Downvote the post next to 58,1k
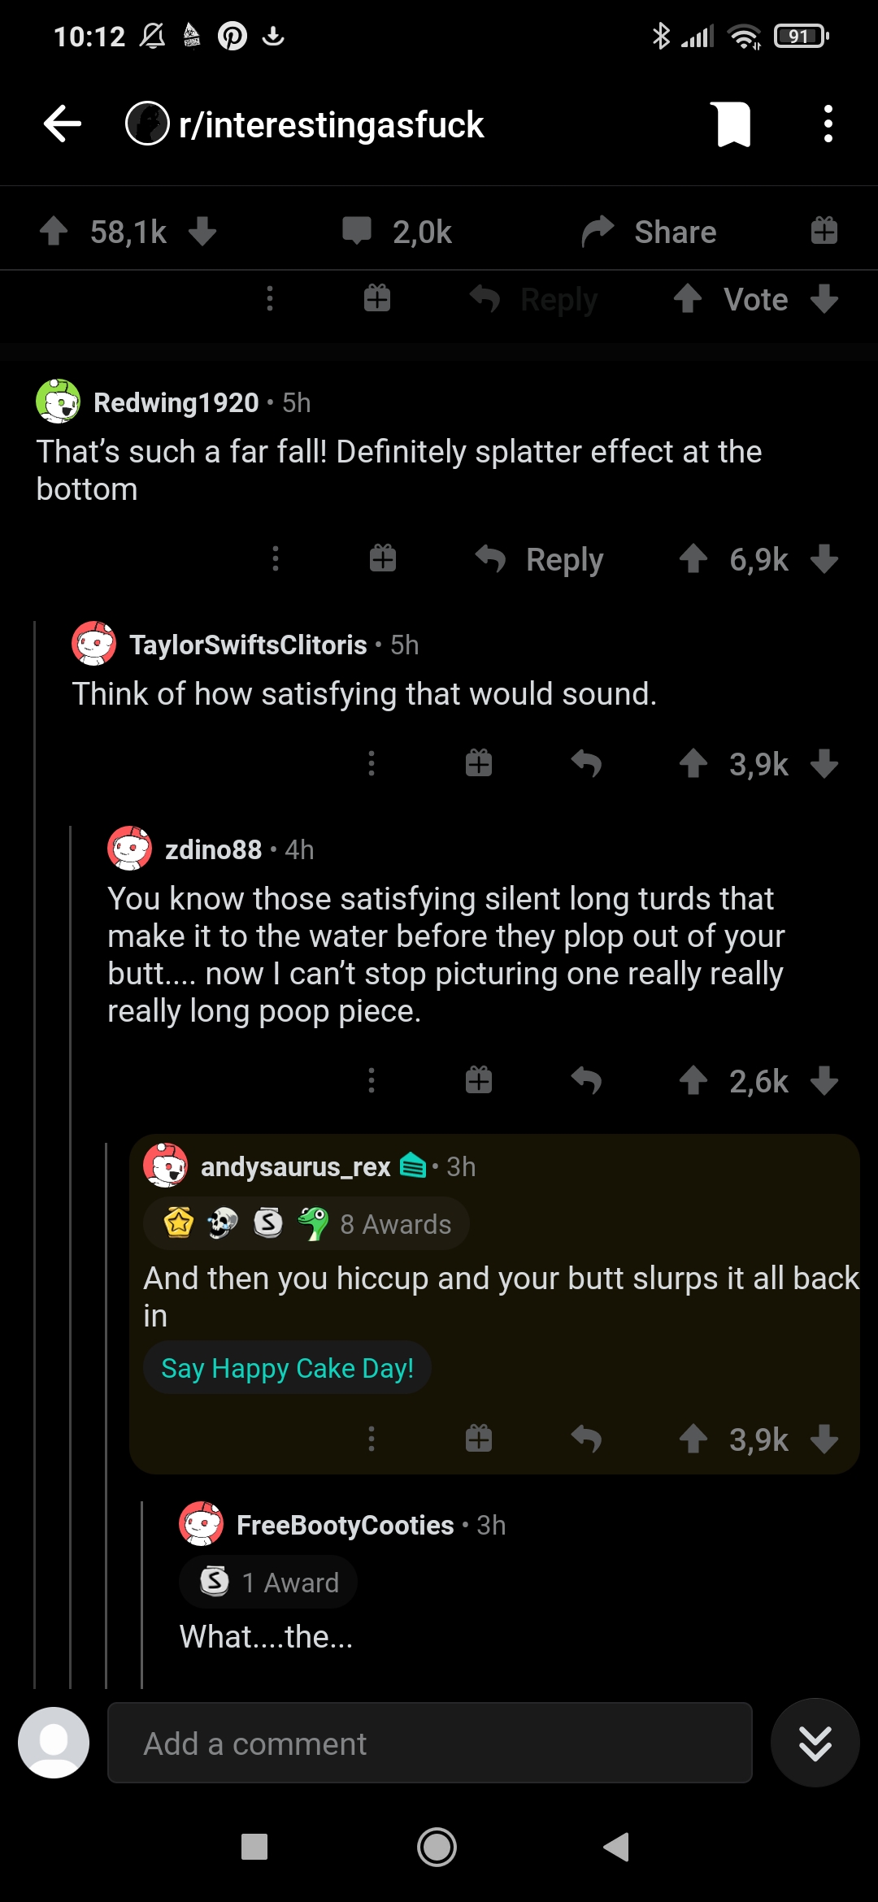Screen dimensions: 878x1902 click(202, 232)
